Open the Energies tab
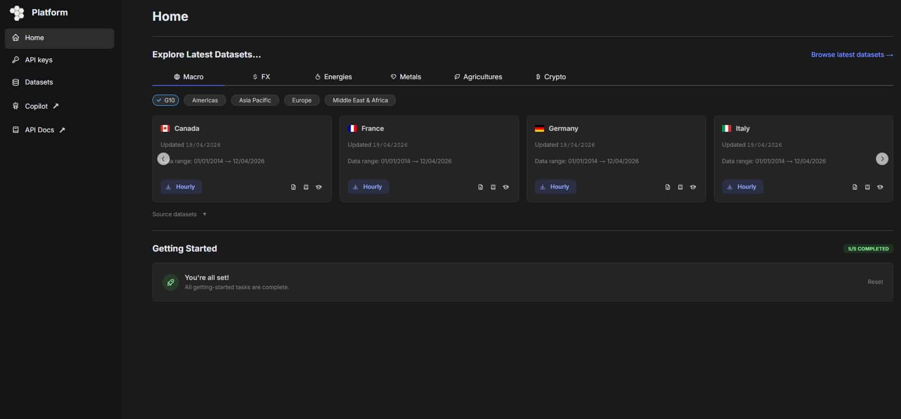Screen dimensions: 901x419 click(333, 77)
